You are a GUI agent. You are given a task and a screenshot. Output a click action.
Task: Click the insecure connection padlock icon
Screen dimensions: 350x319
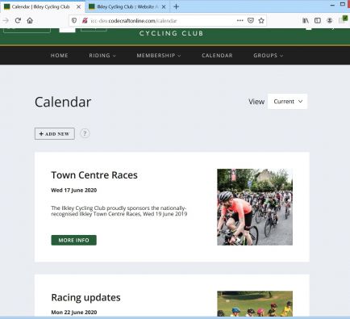point(85,20)
